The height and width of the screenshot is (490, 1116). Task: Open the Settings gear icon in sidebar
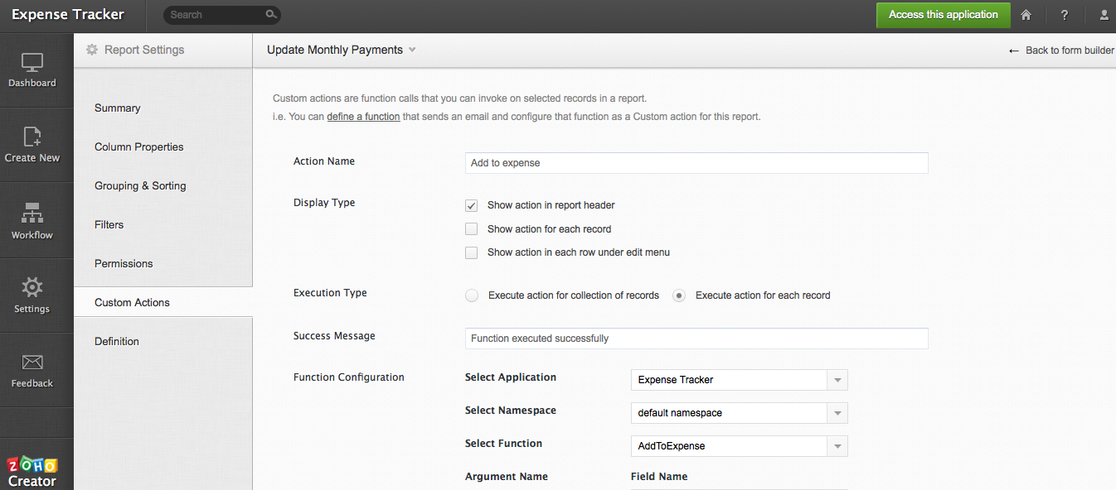point(32,287)
